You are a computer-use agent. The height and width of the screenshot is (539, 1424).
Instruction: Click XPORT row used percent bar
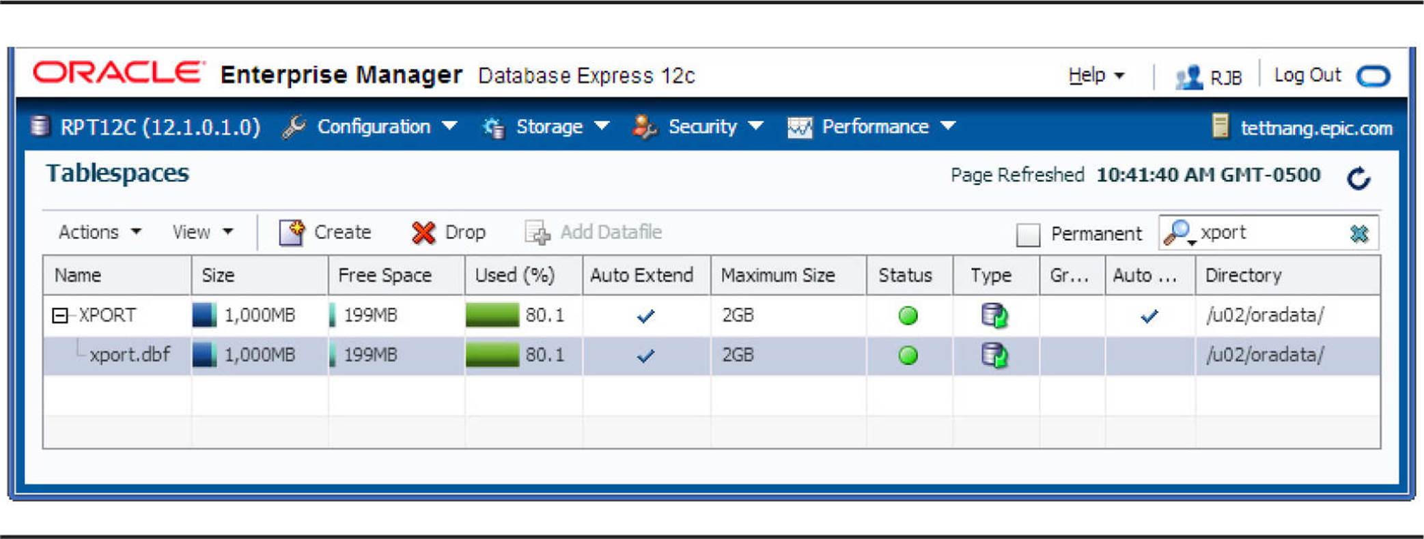pos(492,315)
